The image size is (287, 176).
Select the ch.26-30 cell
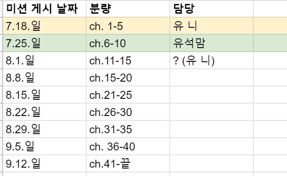click(128, 112)
